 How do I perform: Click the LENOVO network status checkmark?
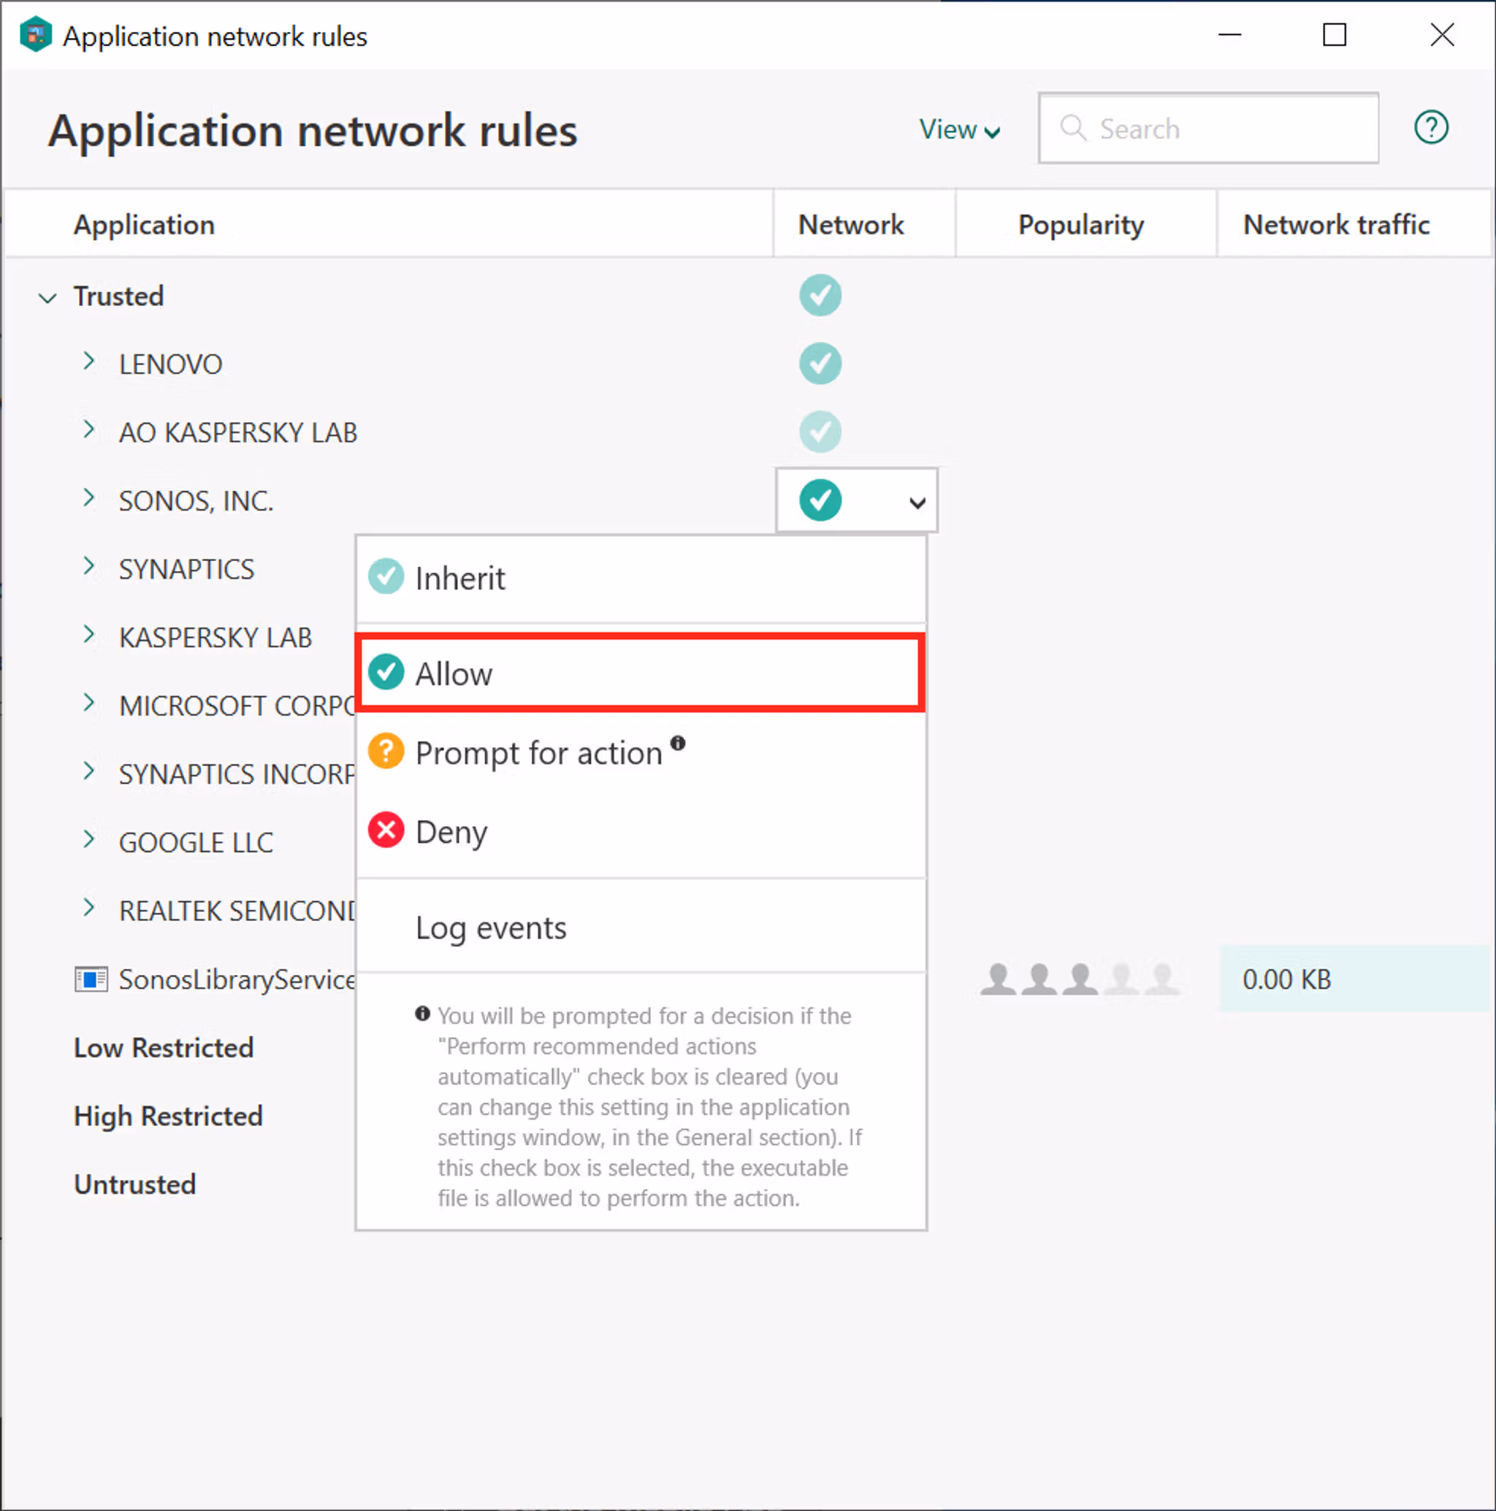coord(819,364)
